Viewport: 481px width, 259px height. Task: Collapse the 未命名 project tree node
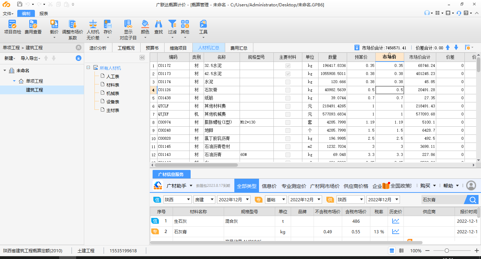click(x=5, y=71)
